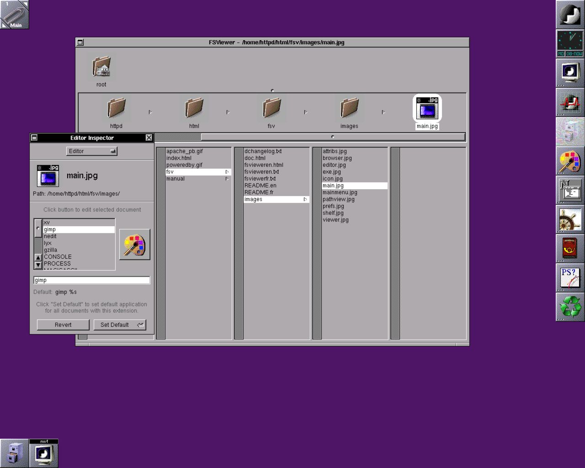Select the images folder icon in path view

point(349,109)
